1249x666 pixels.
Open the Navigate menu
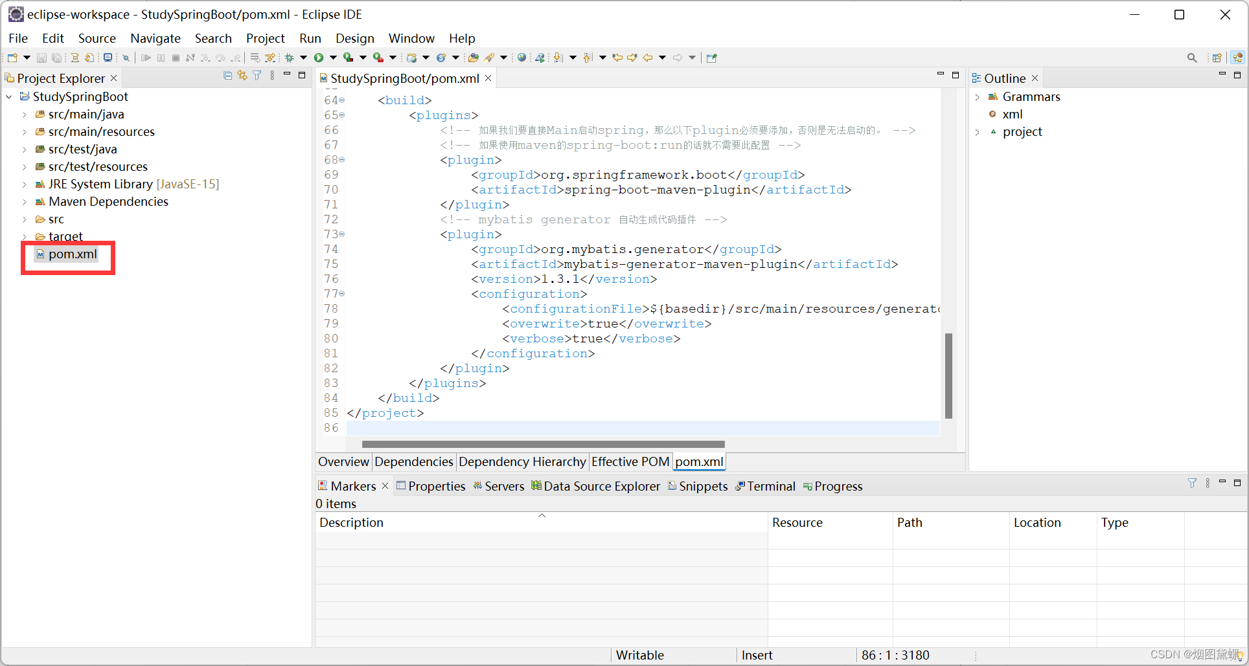[155, 38]
